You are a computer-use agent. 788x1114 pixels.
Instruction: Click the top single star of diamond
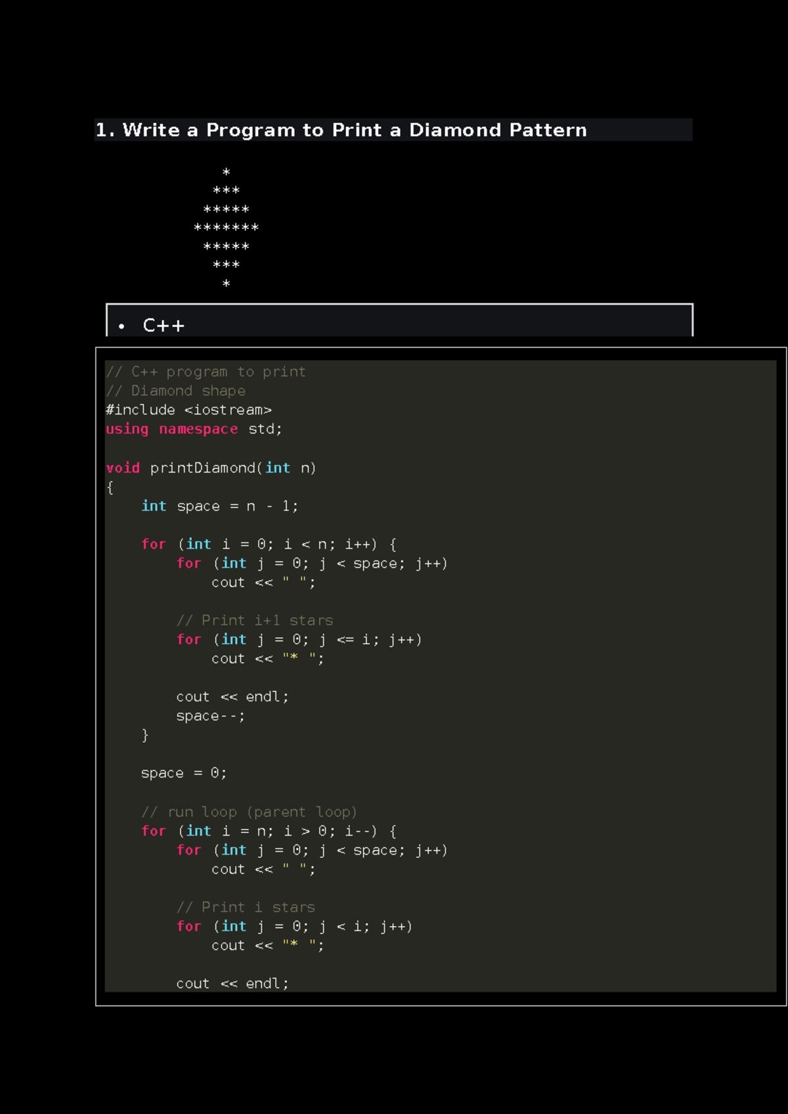(x=226, y=172)
